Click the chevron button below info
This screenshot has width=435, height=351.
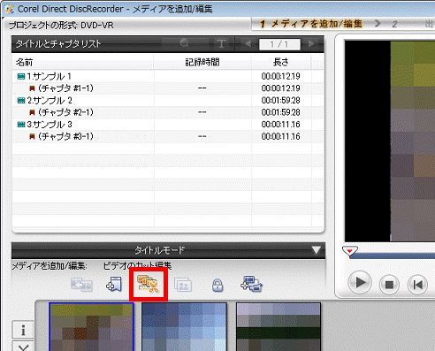23,347
